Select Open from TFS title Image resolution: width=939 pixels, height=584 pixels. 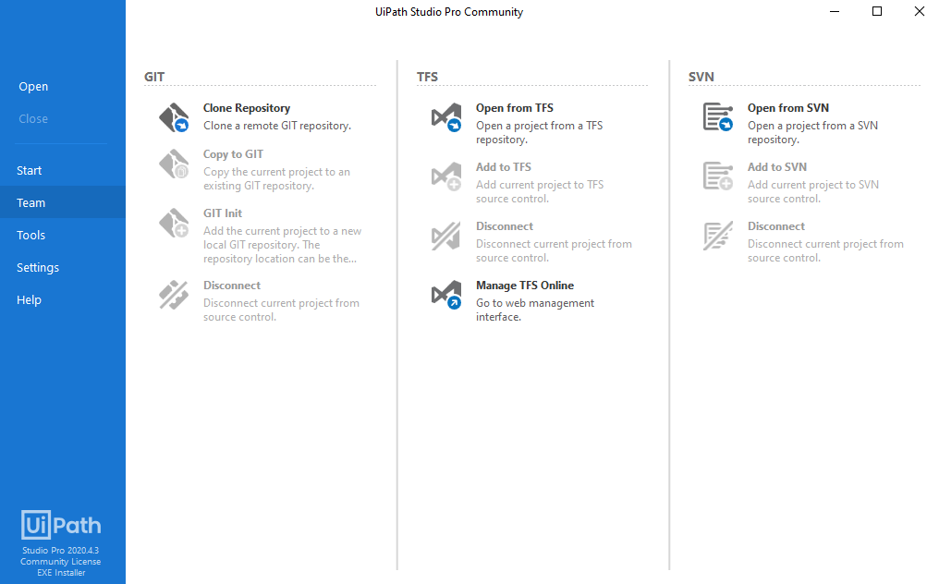(515, 108)
